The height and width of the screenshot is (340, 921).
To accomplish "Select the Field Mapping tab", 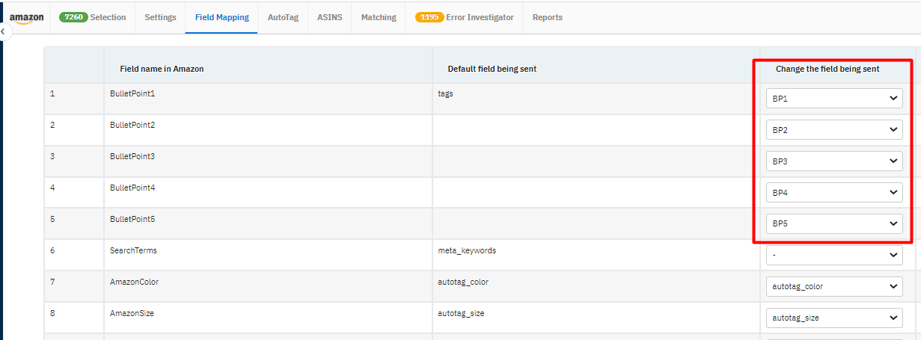I will 221,17.
